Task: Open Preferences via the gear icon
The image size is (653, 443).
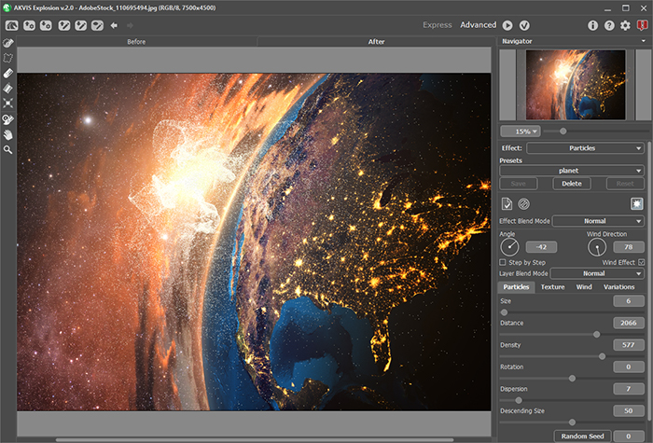Action: pyautogui.click(x=625, y=25)
